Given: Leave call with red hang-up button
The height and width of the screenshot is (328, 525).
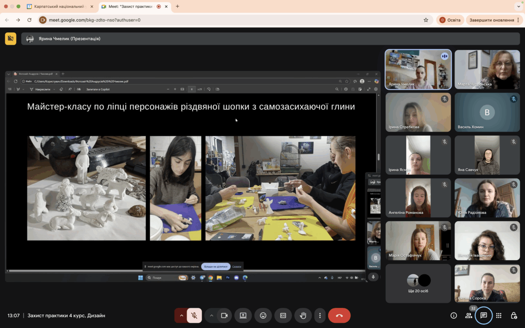Looking at the screenshot, I should 339,315.
